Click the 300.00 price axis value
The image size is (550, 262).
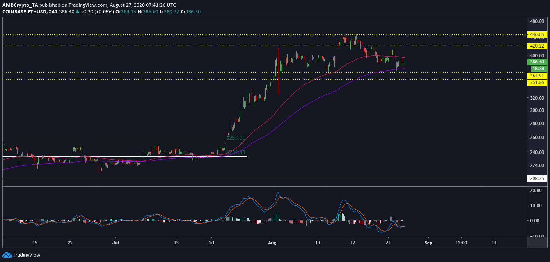tap(537, 110)
